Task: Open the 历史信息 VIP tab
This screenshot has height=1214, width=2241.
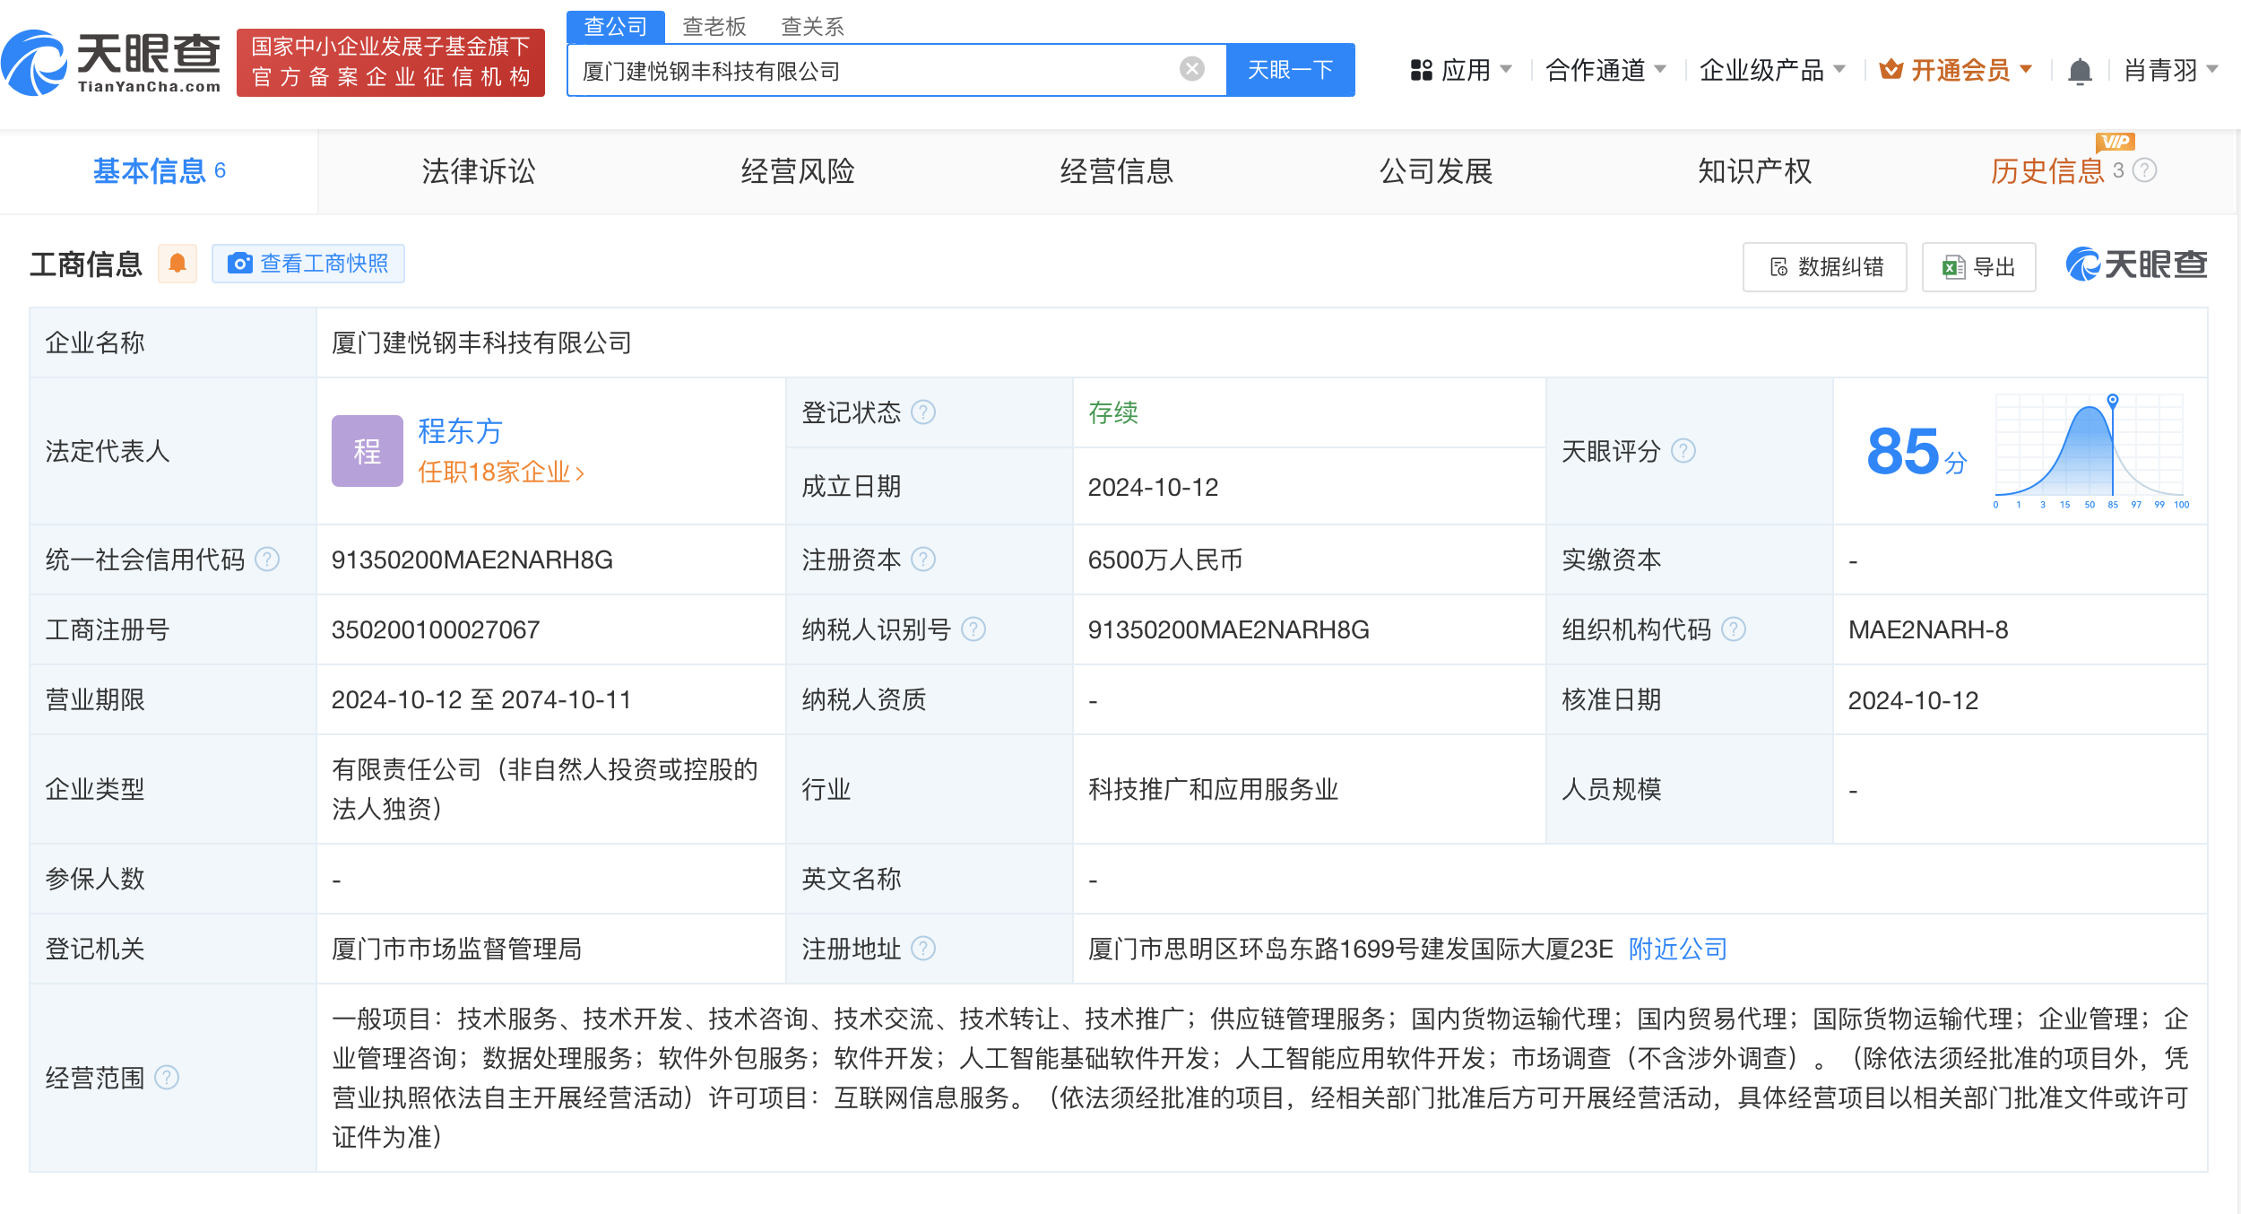Action: click(x=2047, y=171)
